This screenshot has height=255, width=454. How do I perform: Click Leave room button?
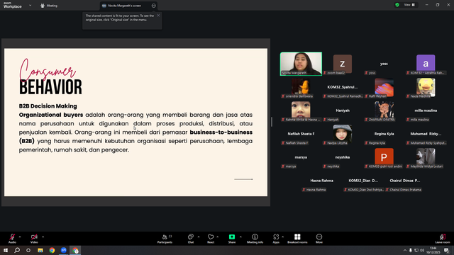443,239
